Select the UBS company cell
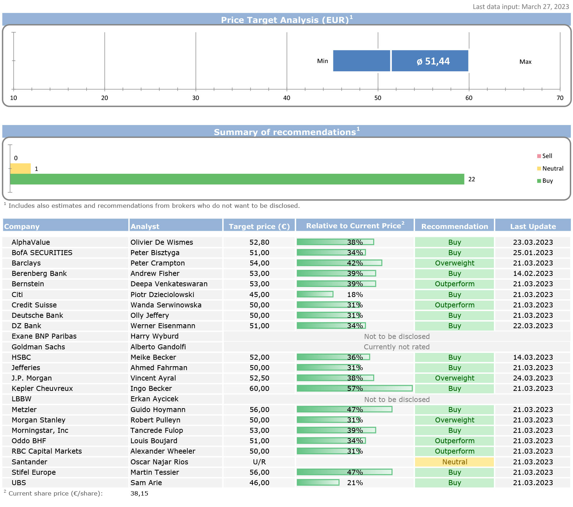This screenshot has width=573, height=507. pyautogui.click(x=65, y=483)
